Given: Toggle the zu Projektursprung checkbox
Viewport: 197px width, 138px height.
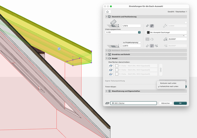Looking at the screenshot, I should point(140,42).
